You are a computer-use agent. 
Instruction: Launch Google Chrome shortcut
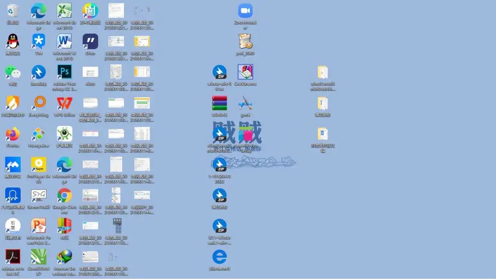click(x=64, y=195)
